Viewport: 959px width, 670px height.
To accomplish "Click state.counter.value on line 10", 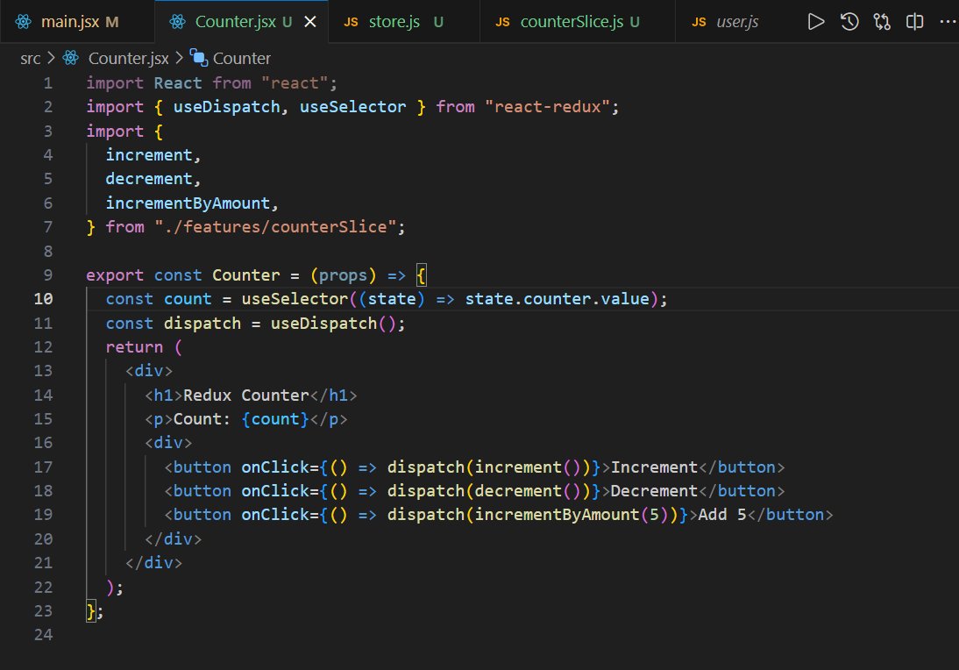I will tap(558, 299).
